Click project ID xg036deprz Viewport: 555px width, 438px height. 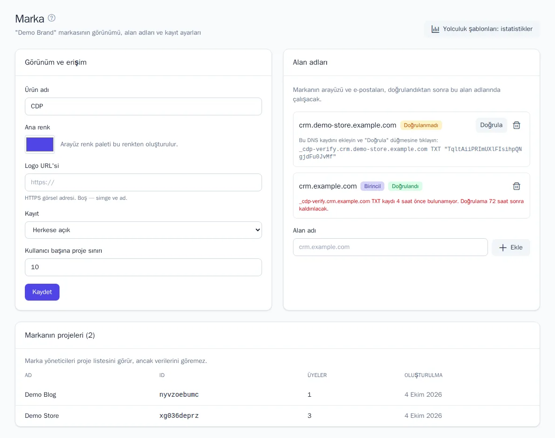click(179, 415)
